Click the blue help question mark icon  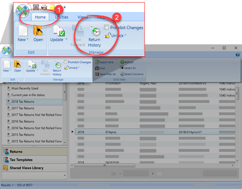click(x=238, y=55)
